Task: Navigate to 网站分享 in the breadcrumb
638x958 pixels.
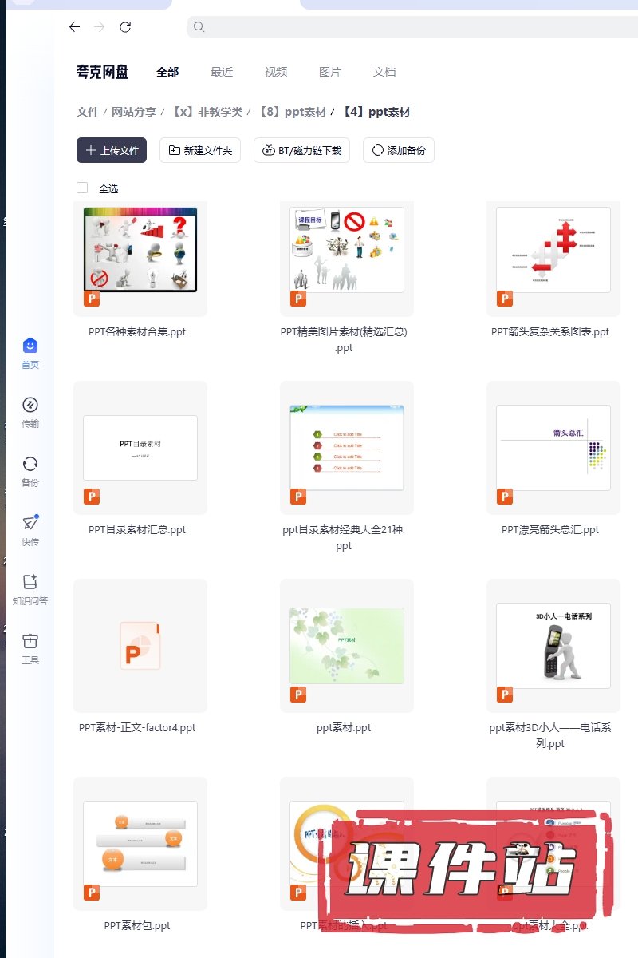Action: [134, 112]
